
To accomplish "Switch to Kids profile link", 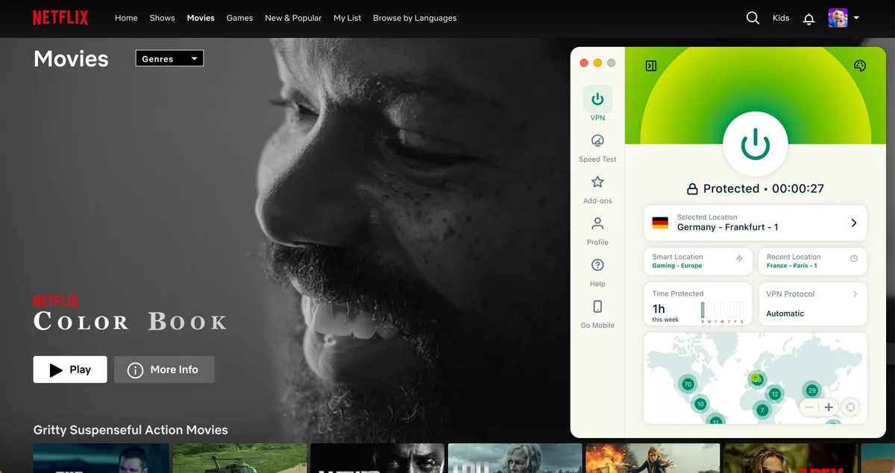I will click(x=781, y=18).
